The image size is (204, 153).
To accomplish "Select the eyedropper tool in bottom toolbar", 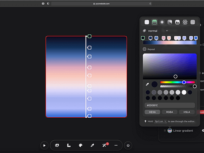I will [x=92, y=145].
